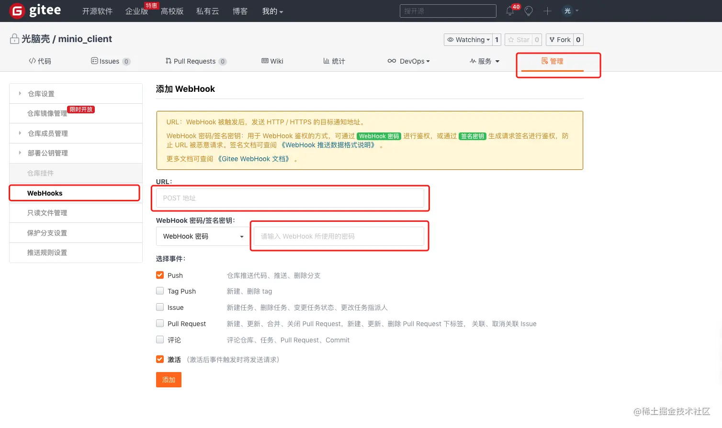The image size is (722, 428).
Task: Click the star count 0
Action: coord(537,40)
